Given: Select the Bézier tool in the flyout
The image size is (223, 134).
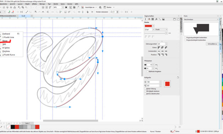Looking at the screenshot, I should coord(5,41).
